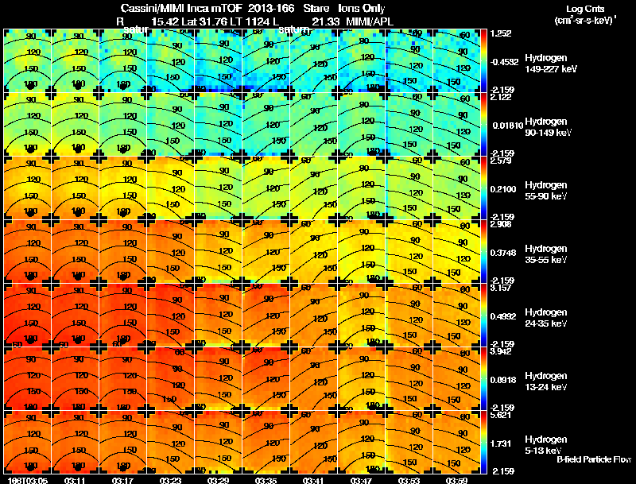
Task: Click the color bar for 24-35 keV row
Action: [x=483, y=316]
